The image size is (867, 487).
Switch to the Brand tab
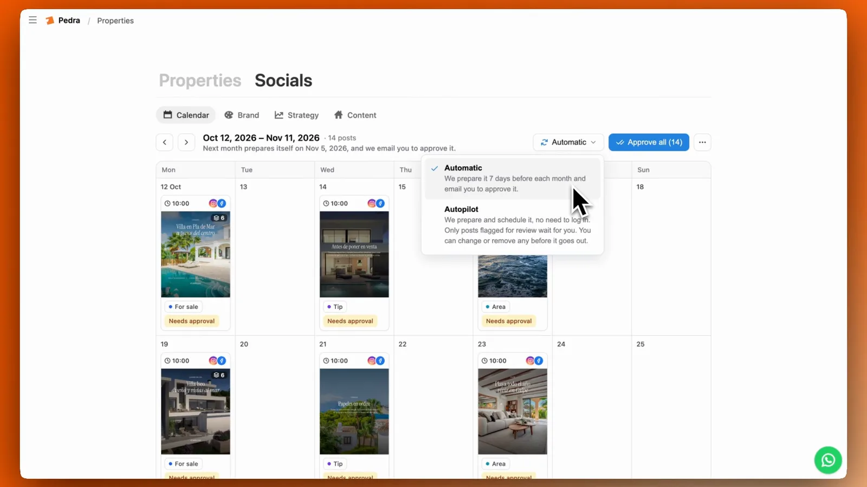point(242,115)
